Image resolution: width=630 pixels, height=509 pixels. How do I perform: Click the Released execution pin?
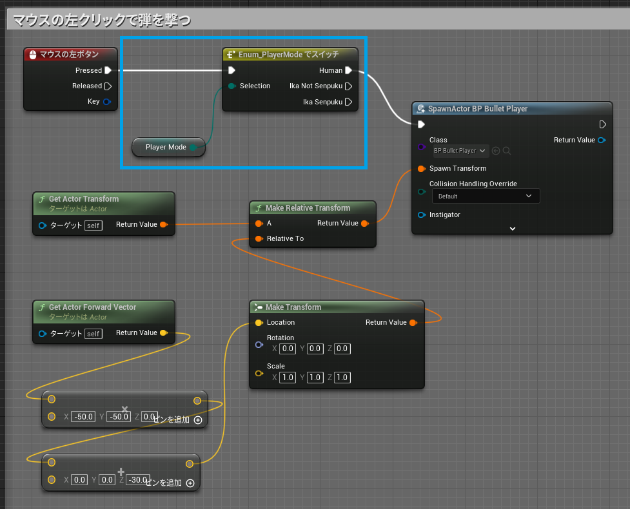(108, 86)
